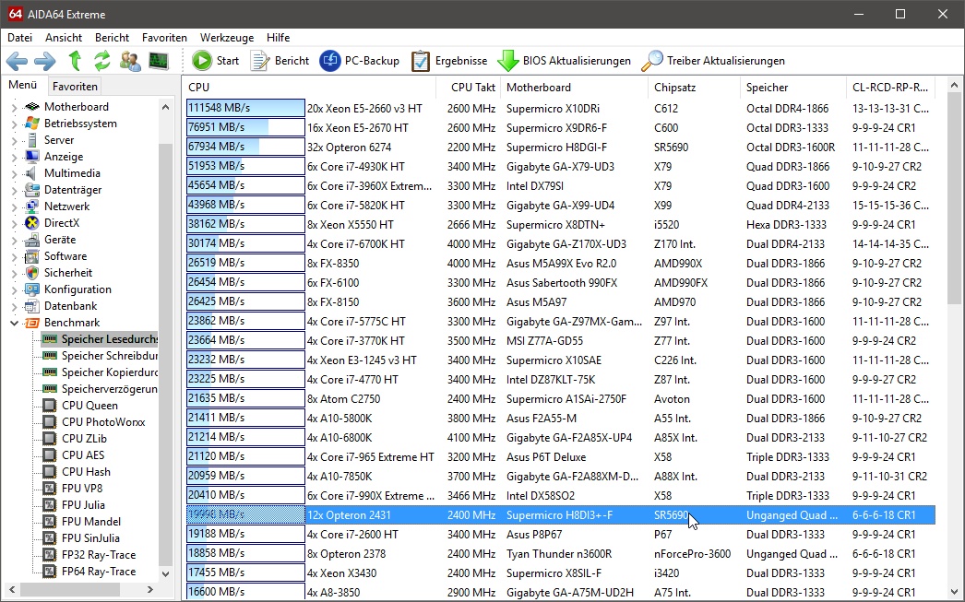Open Ergebnisse results toolbar button
This screenshot has width=965, height=602.
pos(449,61)
